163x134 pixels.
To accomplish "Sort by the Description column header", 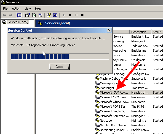I will pos(140,32).
